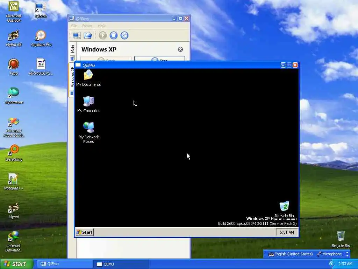The height and width of the screenshot is (269, 358).
Task: Select the Notepad++ desktop shortcut
Action: pos(14,182)
